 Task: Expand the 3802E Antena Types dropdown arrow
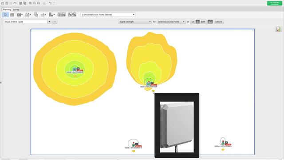(49, 22)
